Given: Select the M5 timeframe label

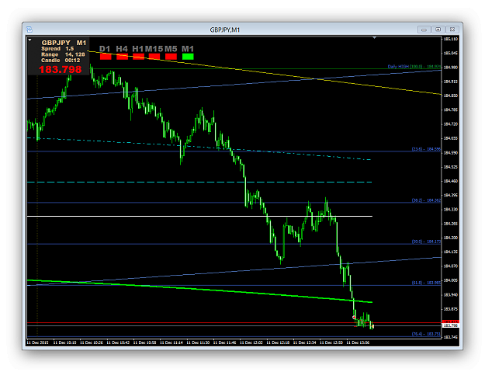Looking at the screenshot, I should (x=171, y=49).
